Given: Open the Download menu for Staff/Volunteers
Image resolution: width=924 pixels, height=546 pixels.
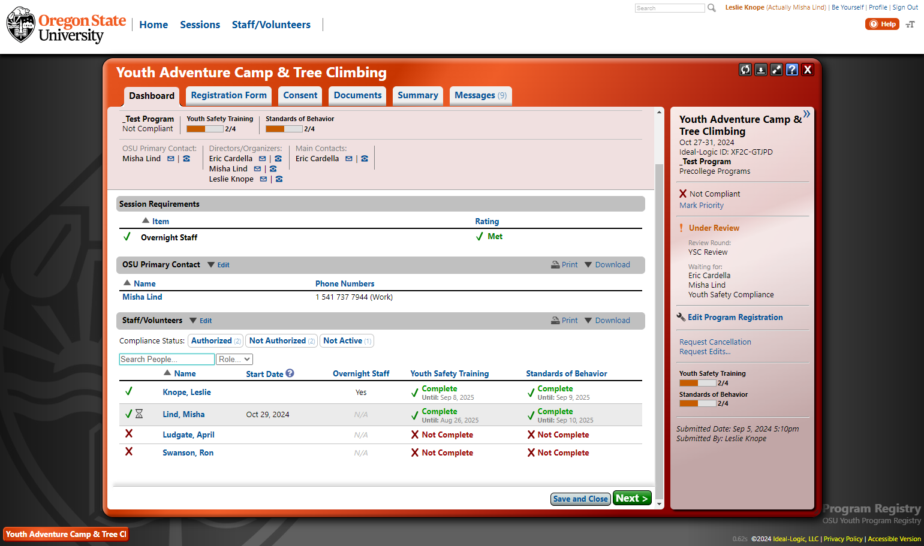Looking at the screenshot, I should [607, 321].
